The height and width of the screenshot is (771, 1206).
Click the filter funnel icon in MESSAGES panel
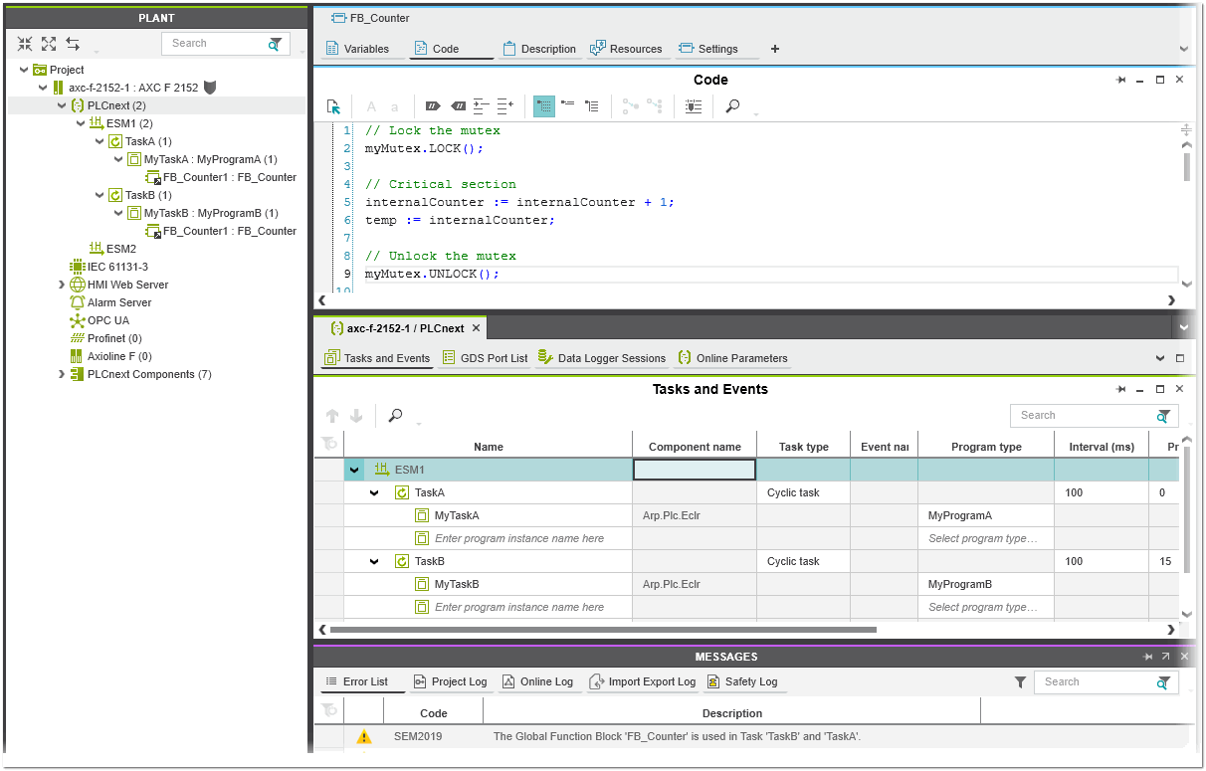coord(1020,682)
